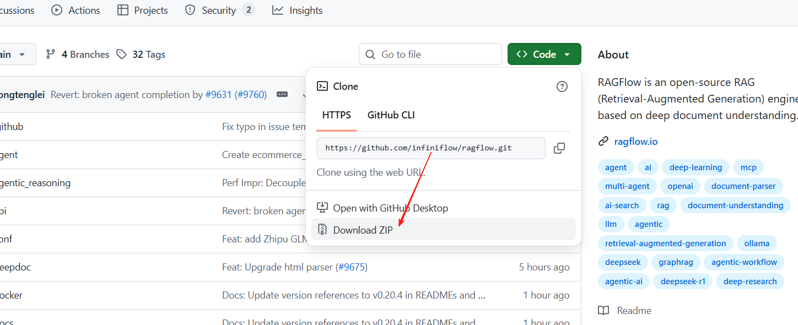Open the Security tab

[x=220, y=10]
